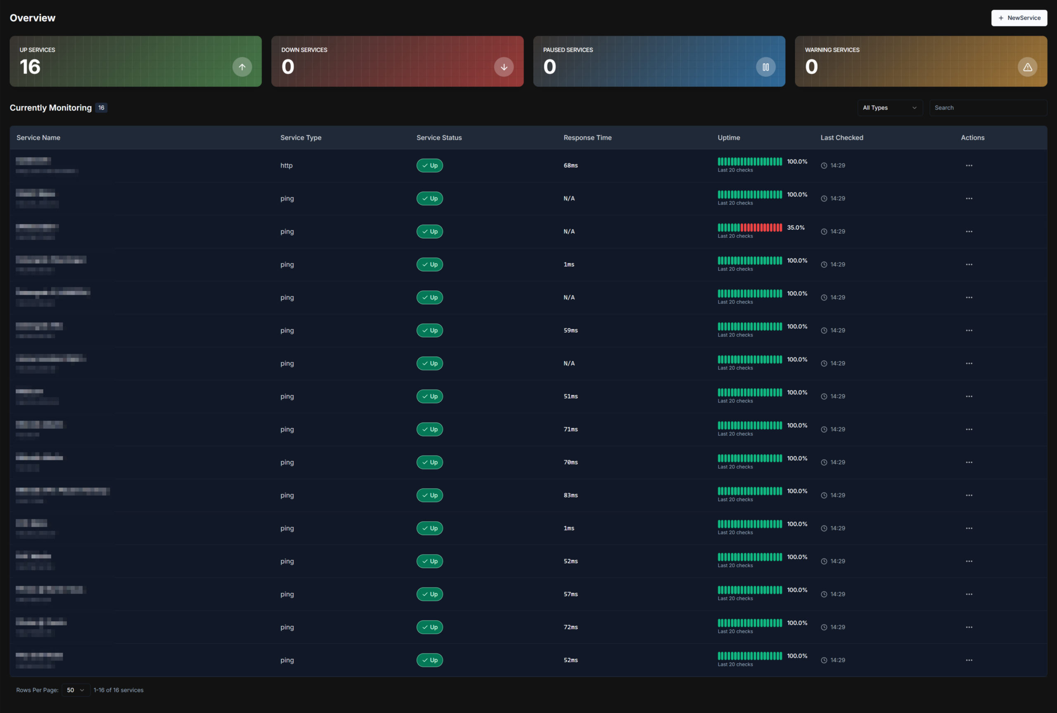
Task: Open actions menu for the 35.0% uptime service
Action: click(x=969, y=232)
